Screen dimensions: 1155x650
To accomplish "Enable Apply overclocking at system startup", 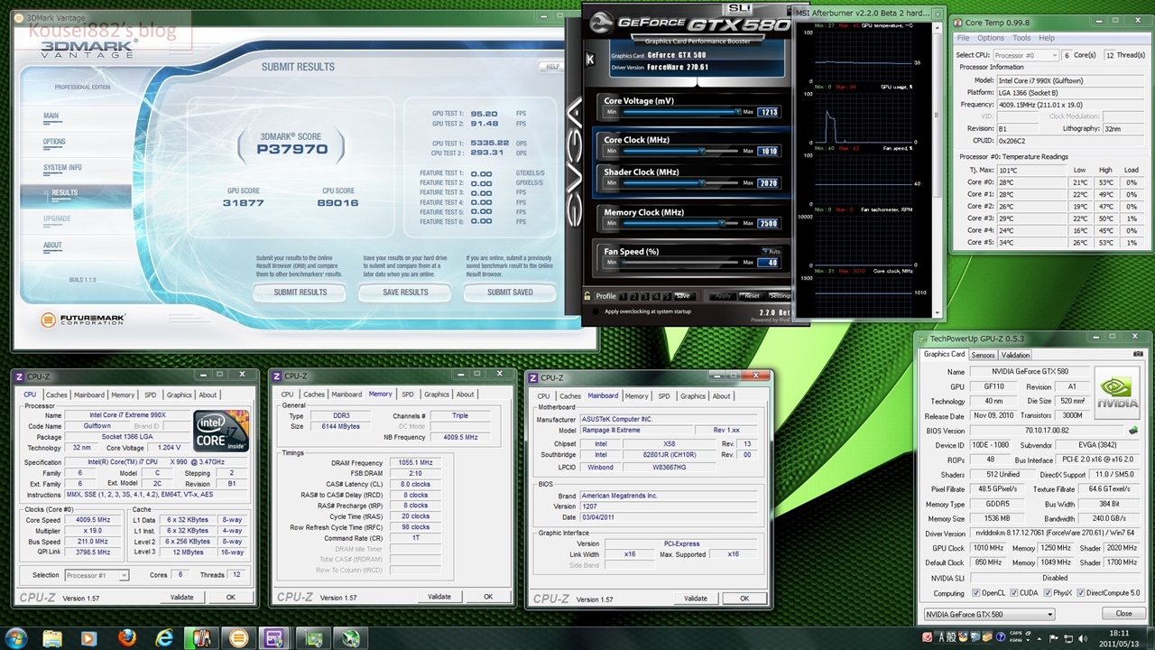I will coord(596,311).
